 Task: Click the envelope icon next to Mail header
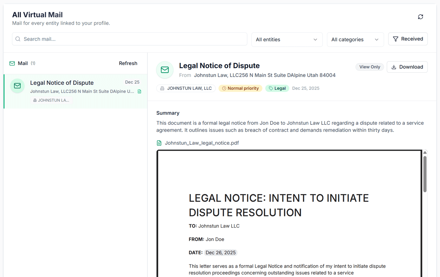coord(12,63)
